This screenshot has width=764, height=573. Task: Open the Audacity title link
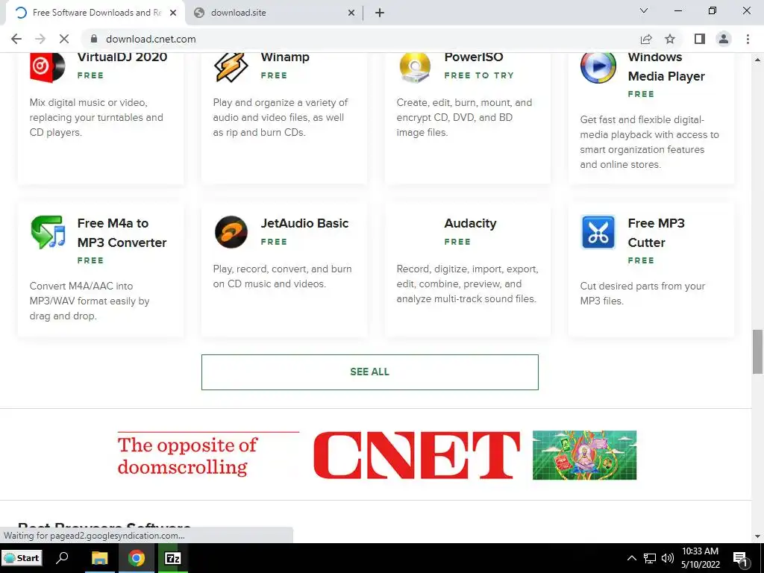pyautogui.click(x=470, y=223)
